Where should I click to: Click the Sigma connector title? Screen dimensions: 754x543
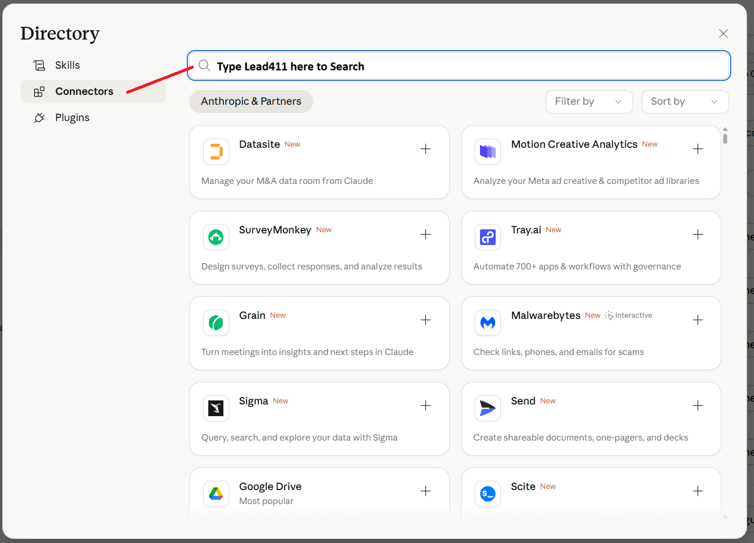(x=254, y=401)
